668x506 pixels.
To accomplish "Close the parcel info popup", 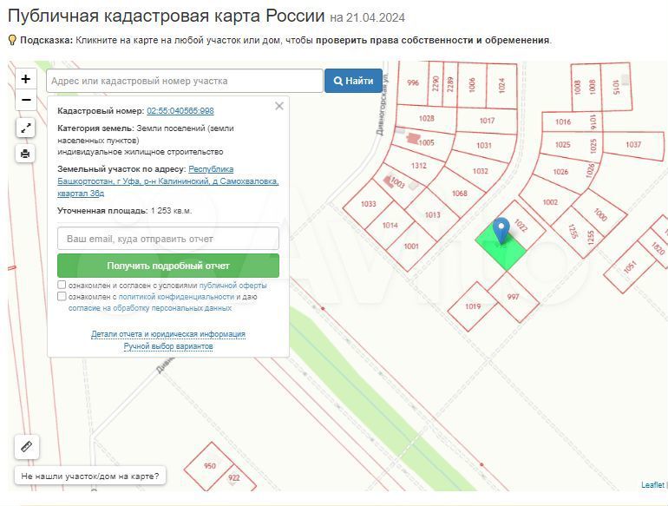I will tap(278, 106).
